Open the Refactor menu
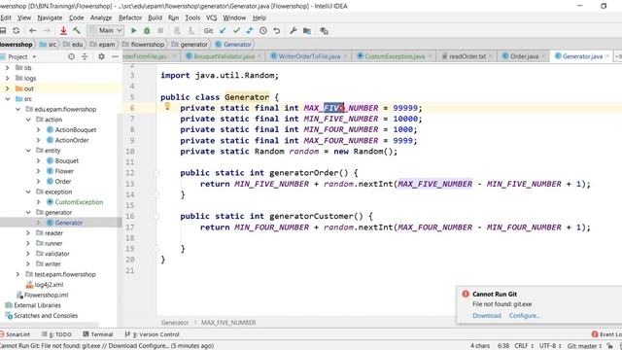Viewport: 622px width, 350px height. [x=129, y=17]
